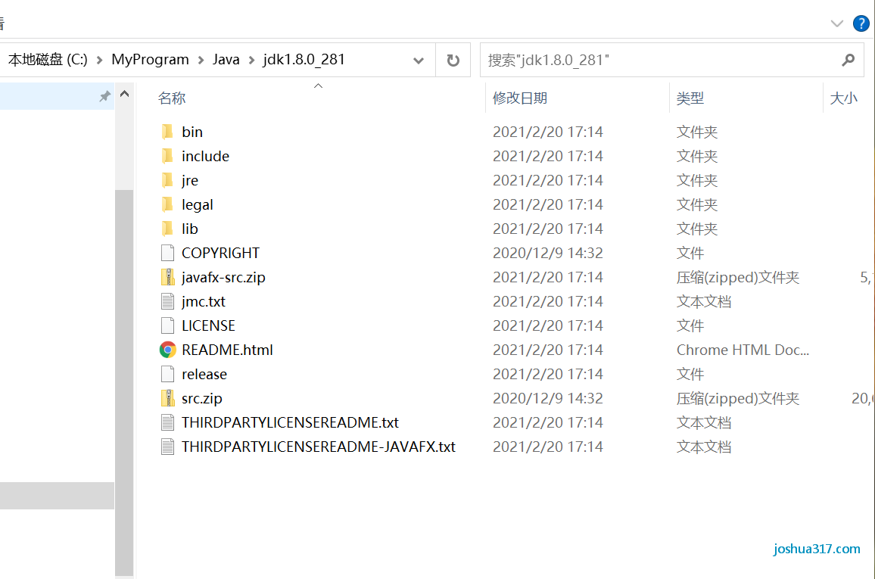Screen dimensions: 875x579
Task: Select the COPYRIGHT file name
Action: coord(220,254)
